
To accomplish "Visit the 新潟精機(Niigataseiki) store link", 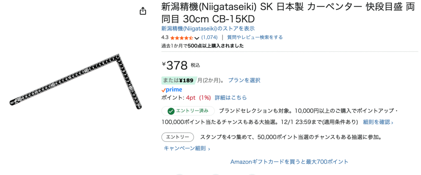I will pyautogui.click(x=208, y=29).
